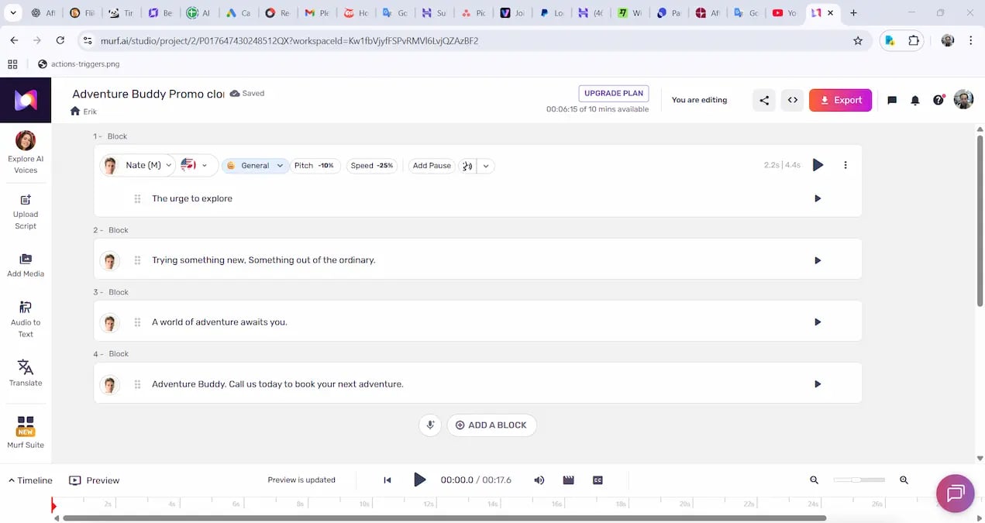985x523 pixels.
Task: Click the pronunciation icon beside Add Pause
Action: coord(467,166)
